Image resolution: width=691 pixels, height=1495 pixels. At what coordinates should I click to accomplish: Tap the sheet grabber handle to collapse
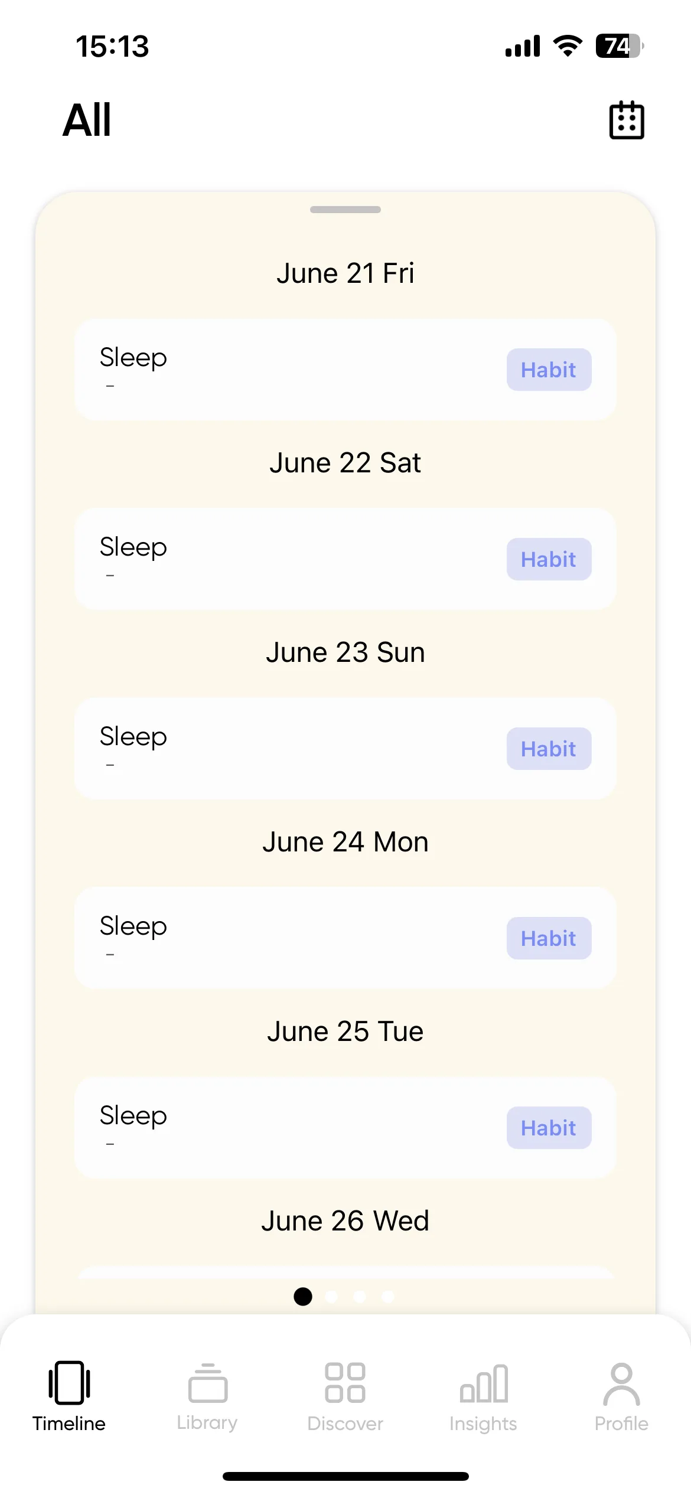tap(345, 210)
